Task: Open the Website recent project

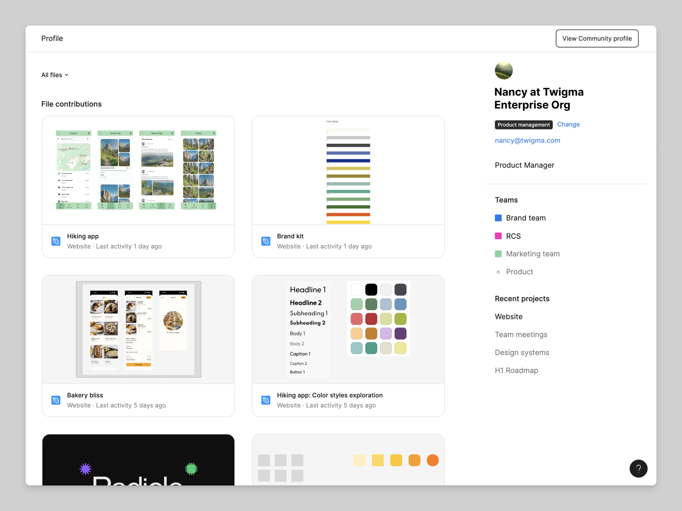Action: point(508,317)
